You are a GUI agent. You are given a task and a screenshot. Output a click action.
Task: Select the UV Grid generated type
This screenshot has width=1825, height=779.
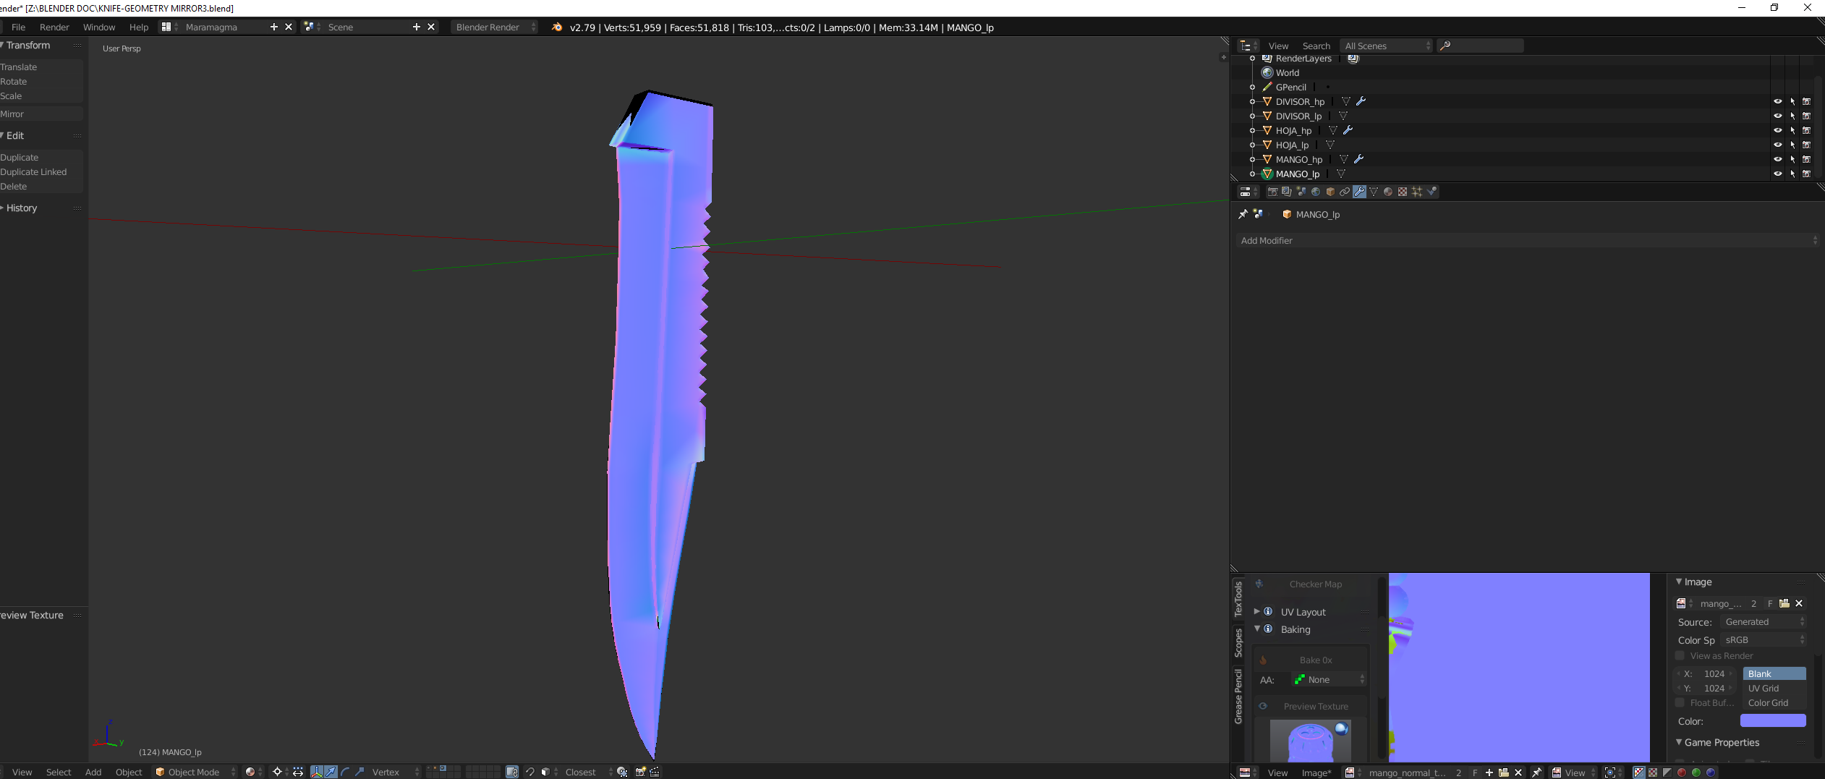(1774, 688)
